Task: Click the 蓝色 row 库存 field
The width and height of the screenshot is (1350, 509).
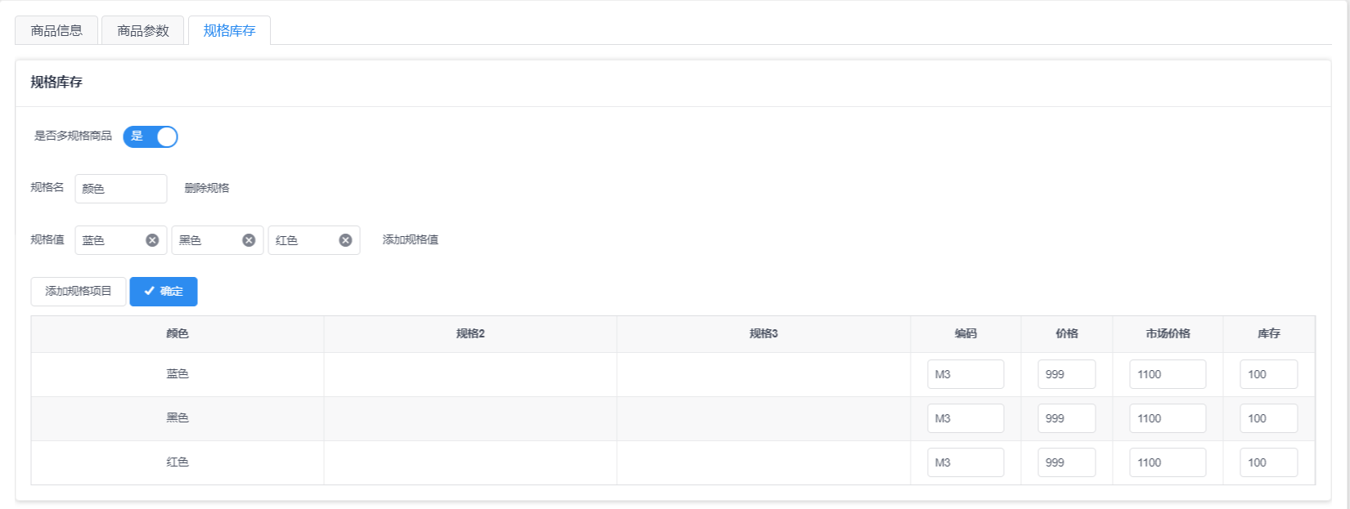Action: (x=1268, y=374)
